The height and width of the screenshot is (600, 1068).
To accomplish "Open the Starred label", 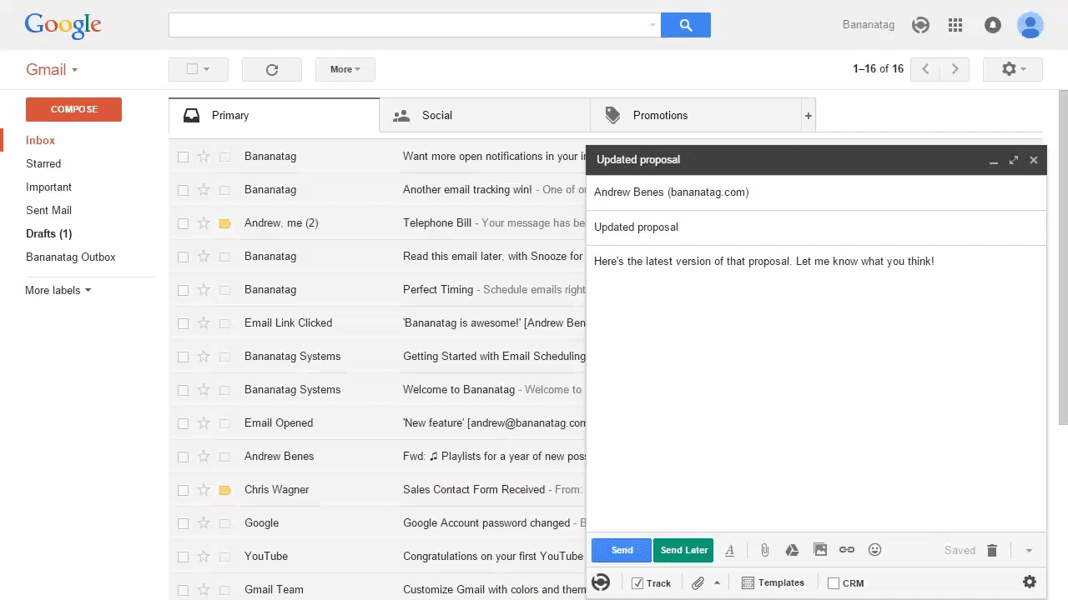I will 43,164.
